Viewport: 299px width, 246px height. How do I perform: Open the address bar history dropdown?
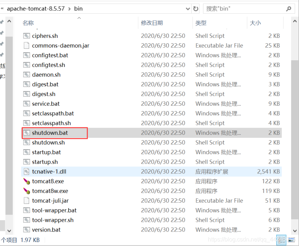pyautogui.click(x=188, y=9)
